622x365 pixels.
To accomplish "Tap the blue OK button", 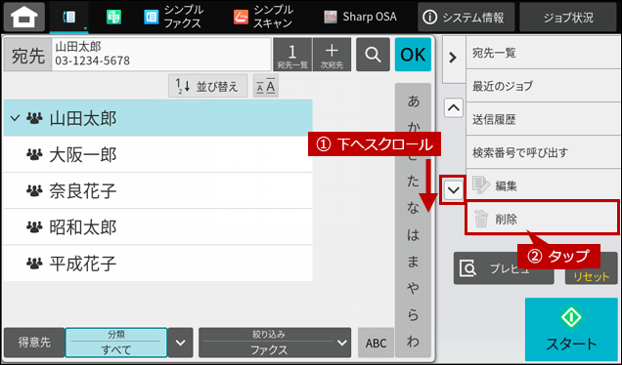I will [413, 55].
